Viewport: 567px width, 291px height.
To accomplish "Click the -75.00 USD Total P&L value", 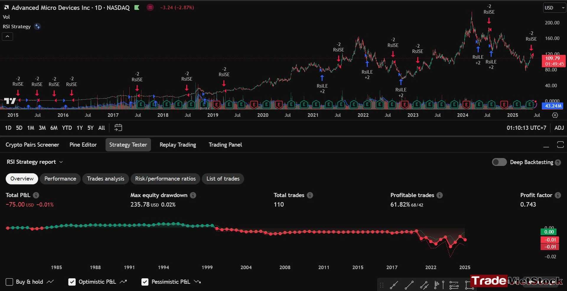I will (20, 204).
